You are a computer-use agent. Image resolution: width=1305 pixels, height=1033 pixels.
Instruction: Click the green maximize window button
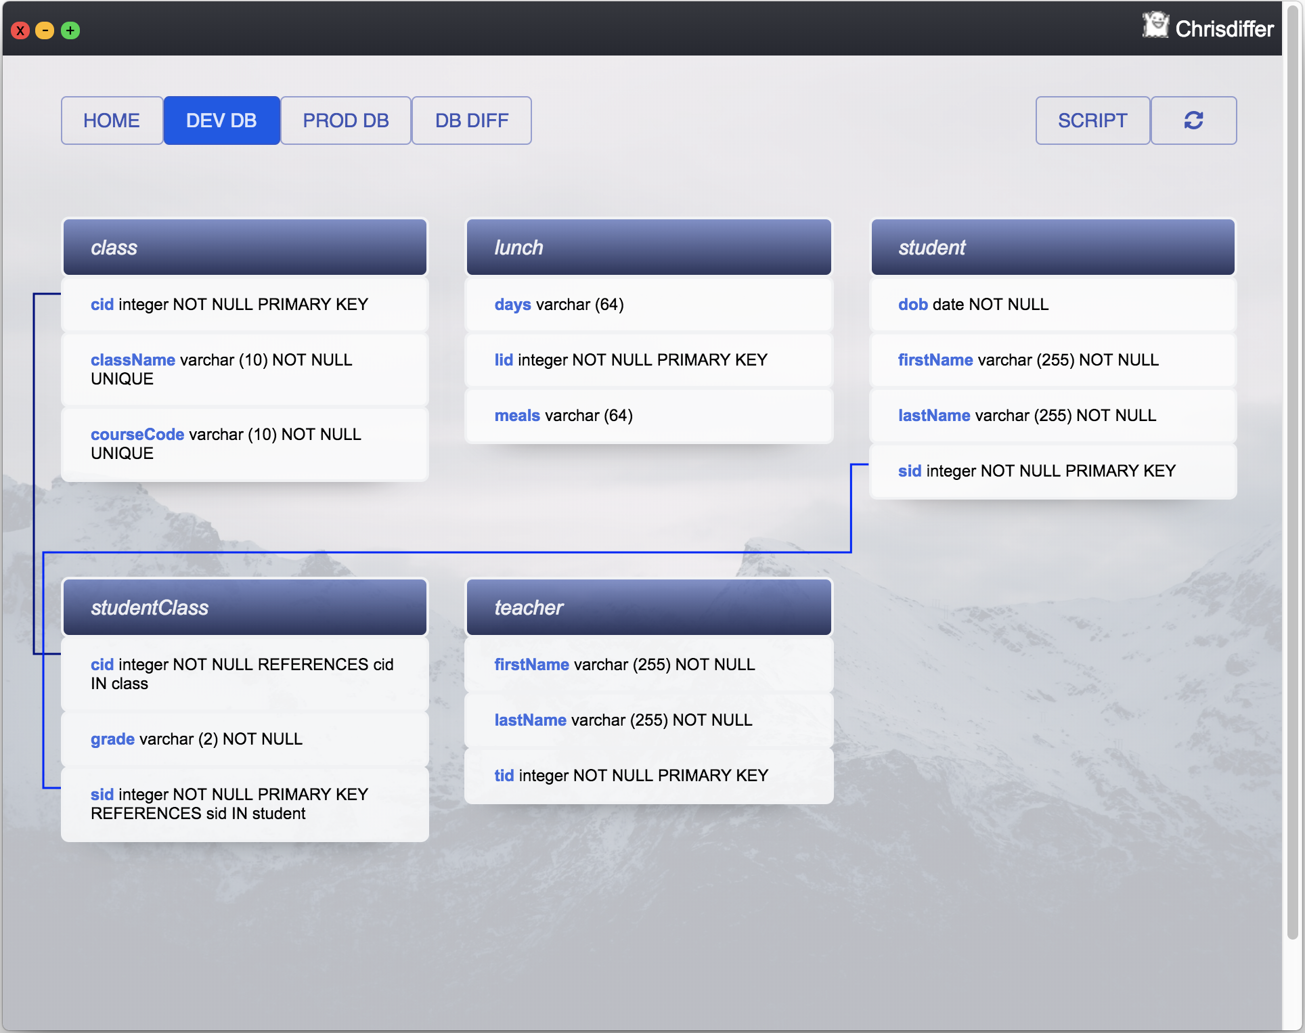(x=70, y=30)
